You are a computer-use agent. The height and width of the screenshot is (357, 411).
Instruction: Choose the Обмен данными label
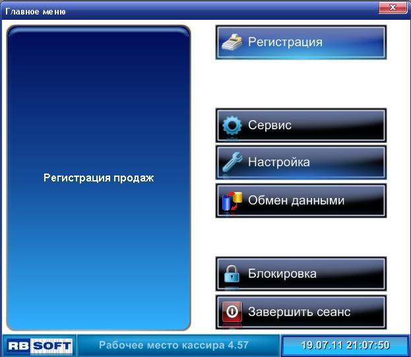(x=296, y=201)
